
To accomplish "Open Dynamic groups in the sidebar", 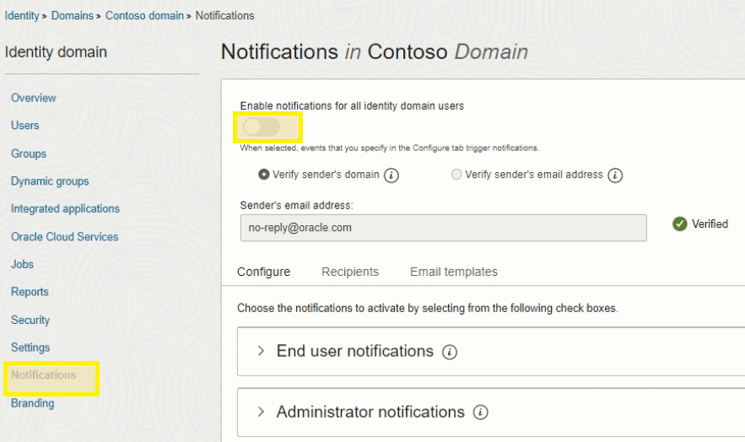I will 50,181.
